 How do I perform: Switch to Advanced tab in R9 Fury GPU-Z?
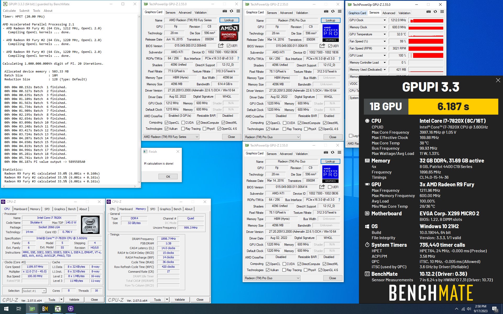tap(185, 13)
